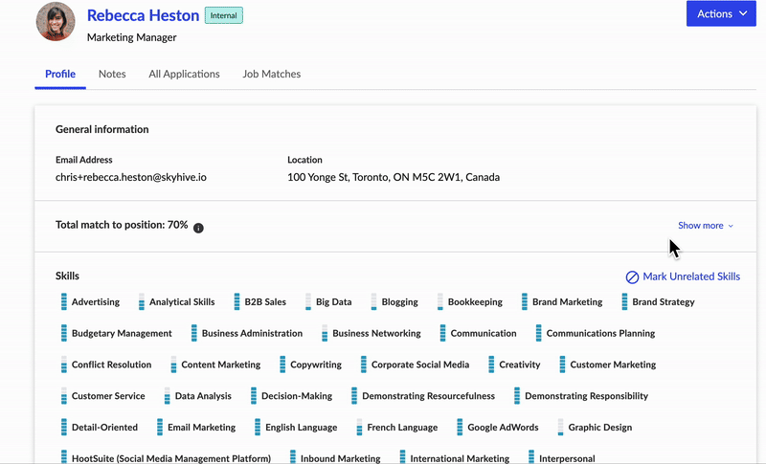
Task: Click the match info icon next to 70%
Action: point(198,228)
